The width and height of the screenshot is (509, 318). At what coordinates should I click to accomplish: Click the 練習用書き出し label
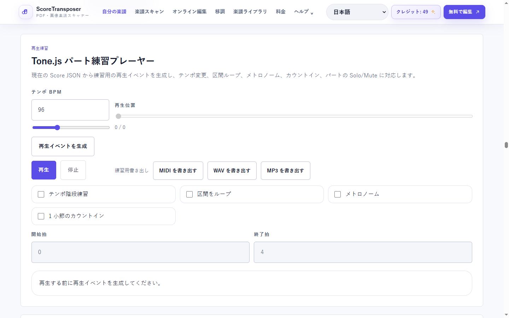[x=132, y=171]
